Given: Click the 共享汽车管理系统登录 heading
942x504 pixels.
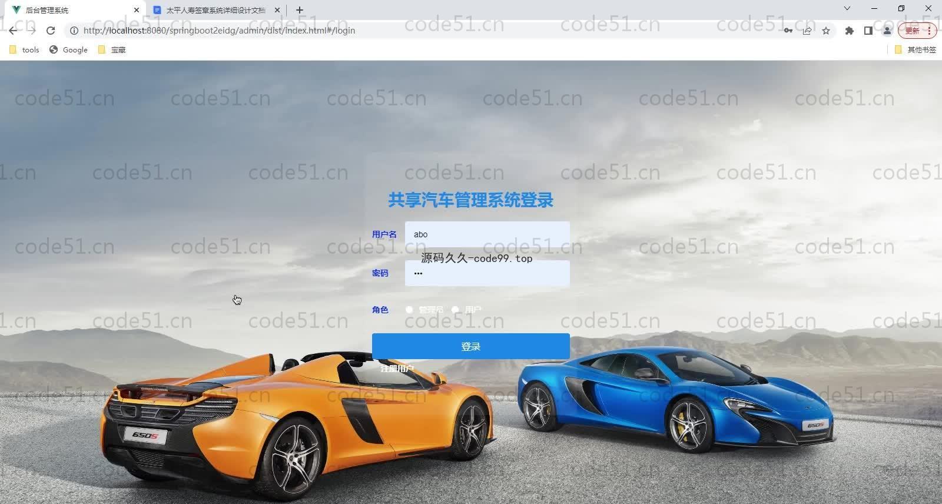Looking at the screenshot, I should [x=471, y=200].
